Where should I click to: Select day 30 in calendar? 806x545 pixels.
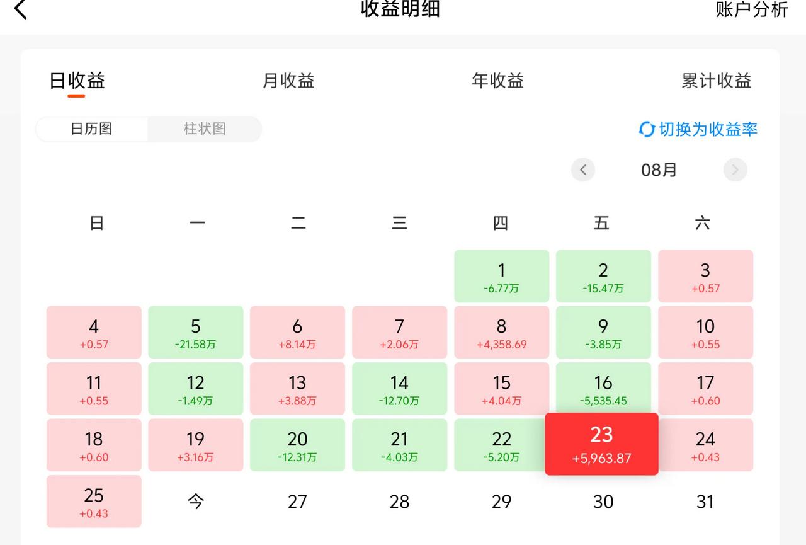point(603,502)
